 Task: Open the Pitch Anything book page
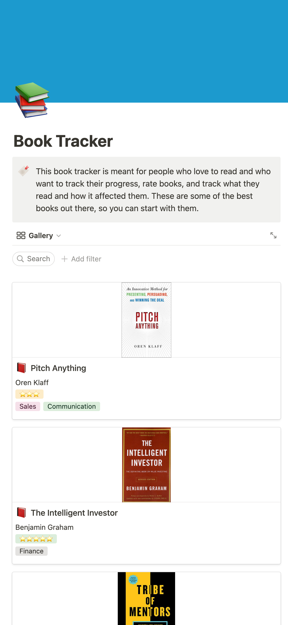[x=58, y=368]
